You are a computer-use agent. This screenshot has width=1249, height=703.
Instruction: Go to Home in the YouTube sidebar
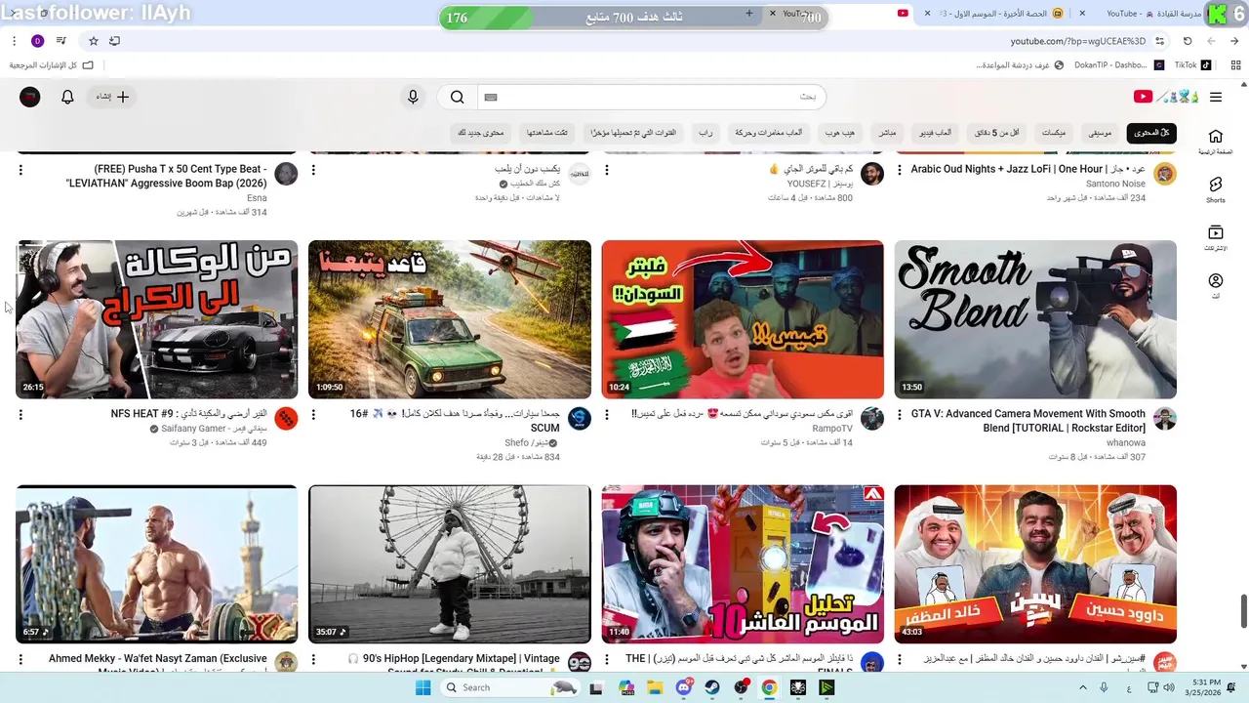click(x=1215, y=142)
